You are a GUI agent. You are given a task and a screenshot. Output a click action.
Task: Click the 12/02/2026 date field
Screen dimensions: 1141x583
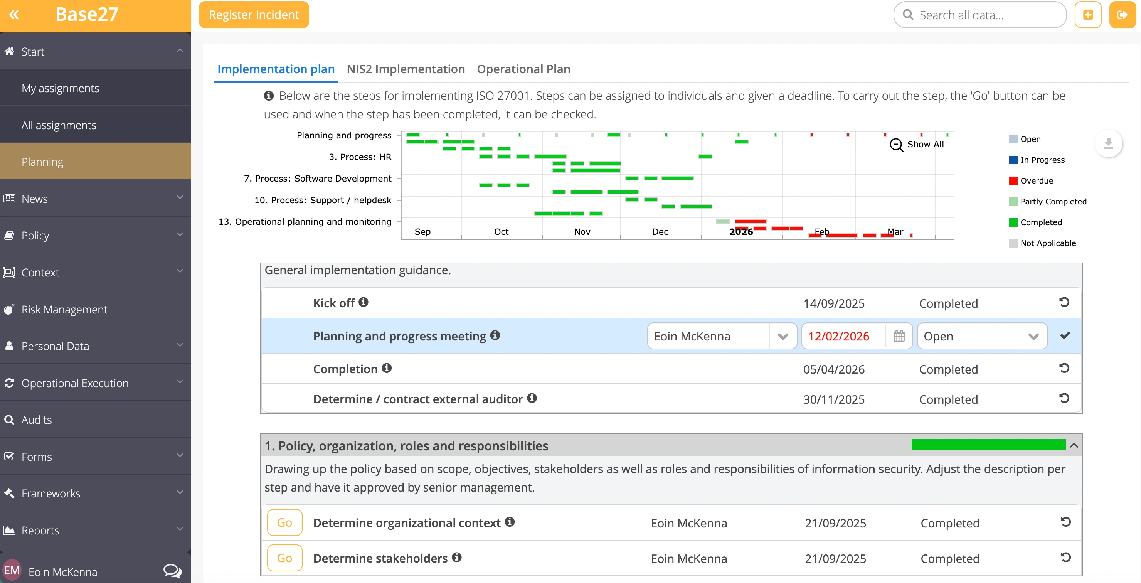click(844, 336)
